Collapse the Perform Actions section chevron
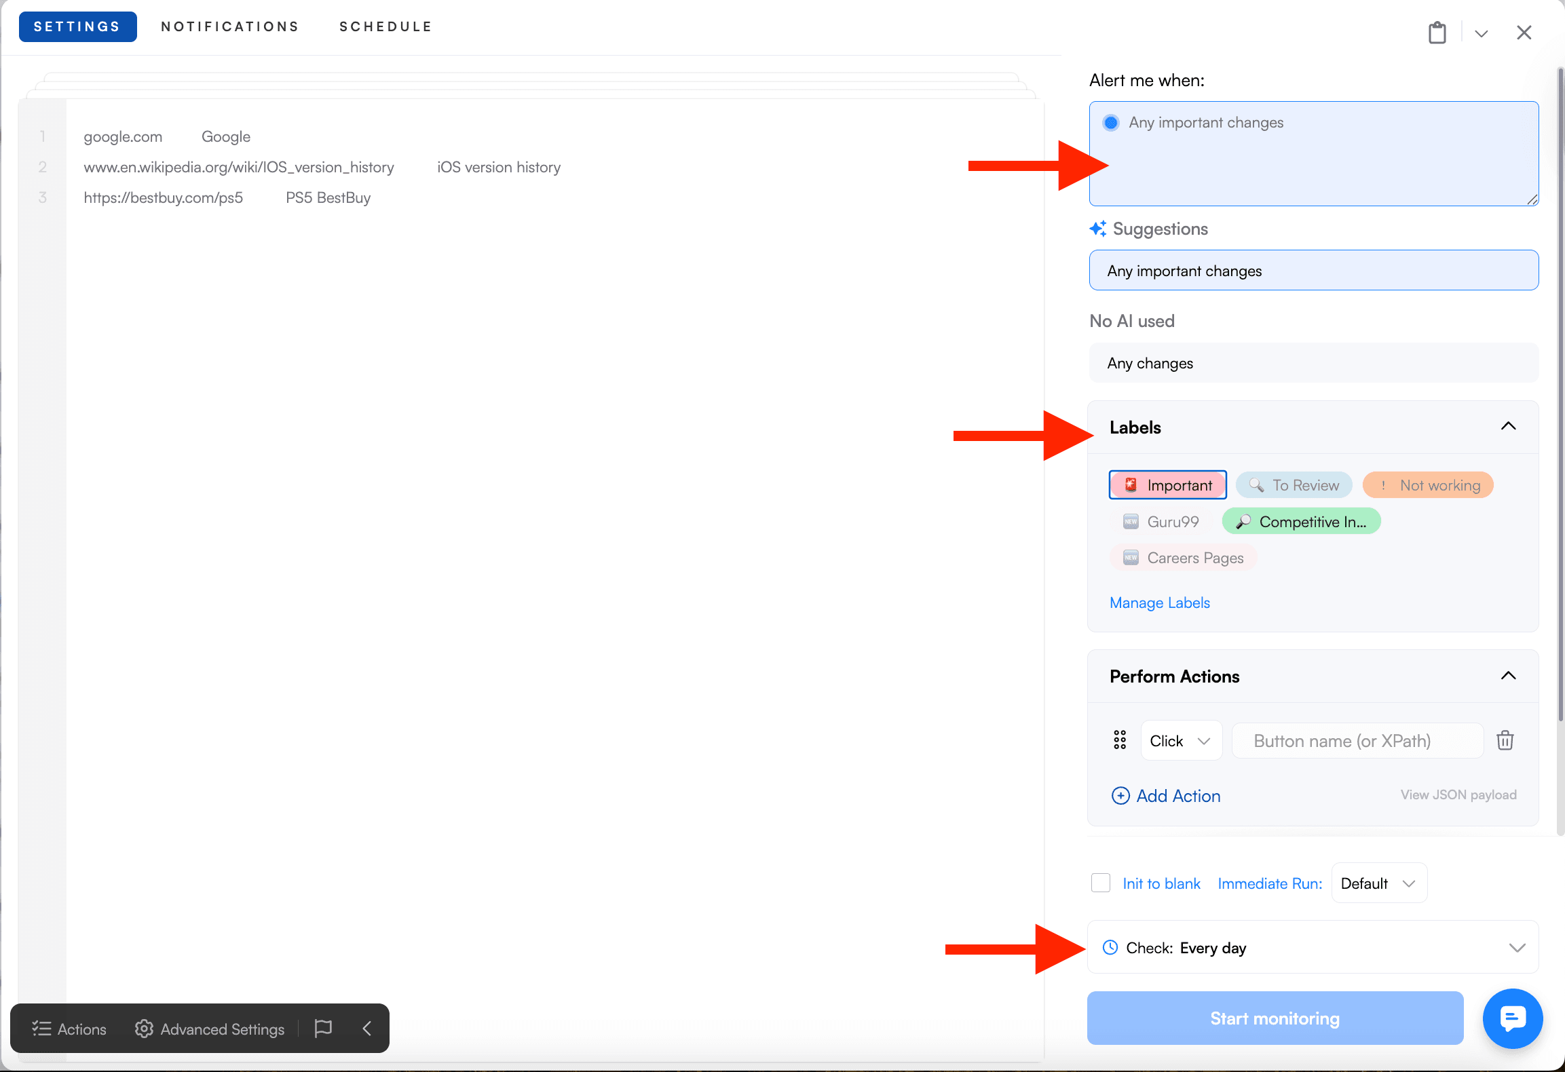Viewport: 1565px width, 1072px height. coord(1509,676)
